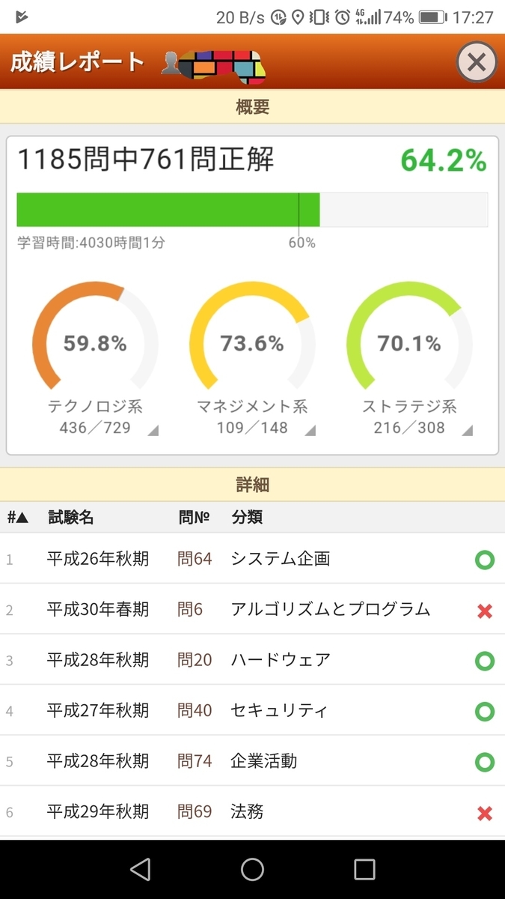Expand details for ストラテジ系 category
Image resolution: width=505 pixels, height=899 pixels.
[471, 429]
